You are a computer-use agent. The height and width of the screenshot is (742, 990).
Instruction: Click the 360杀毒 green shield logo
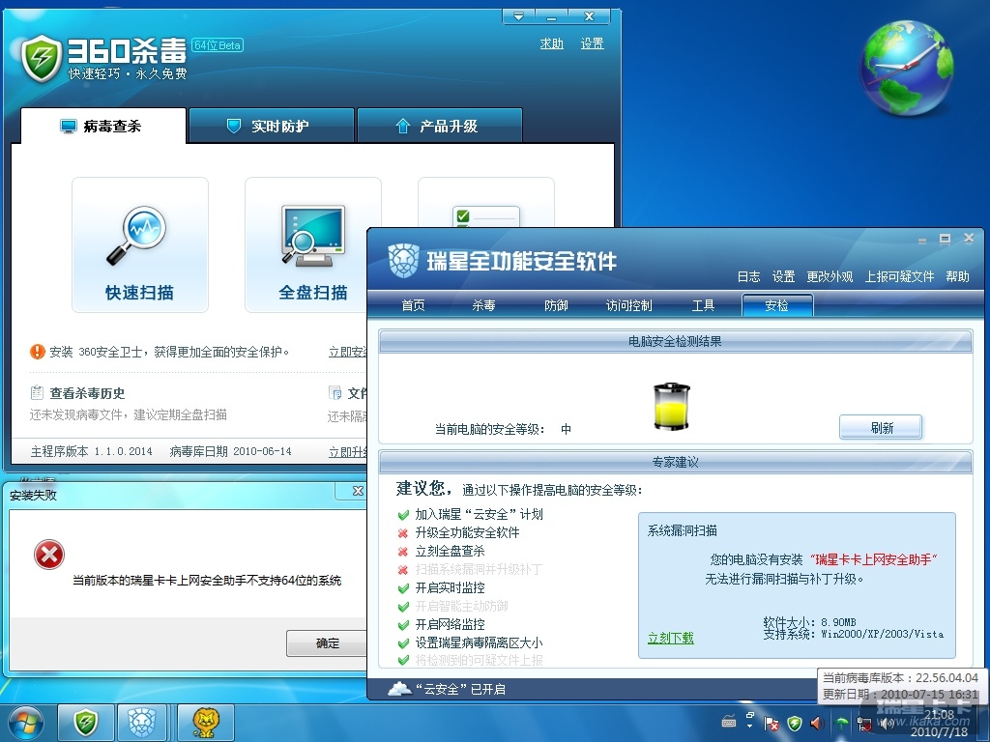(41, 59)
